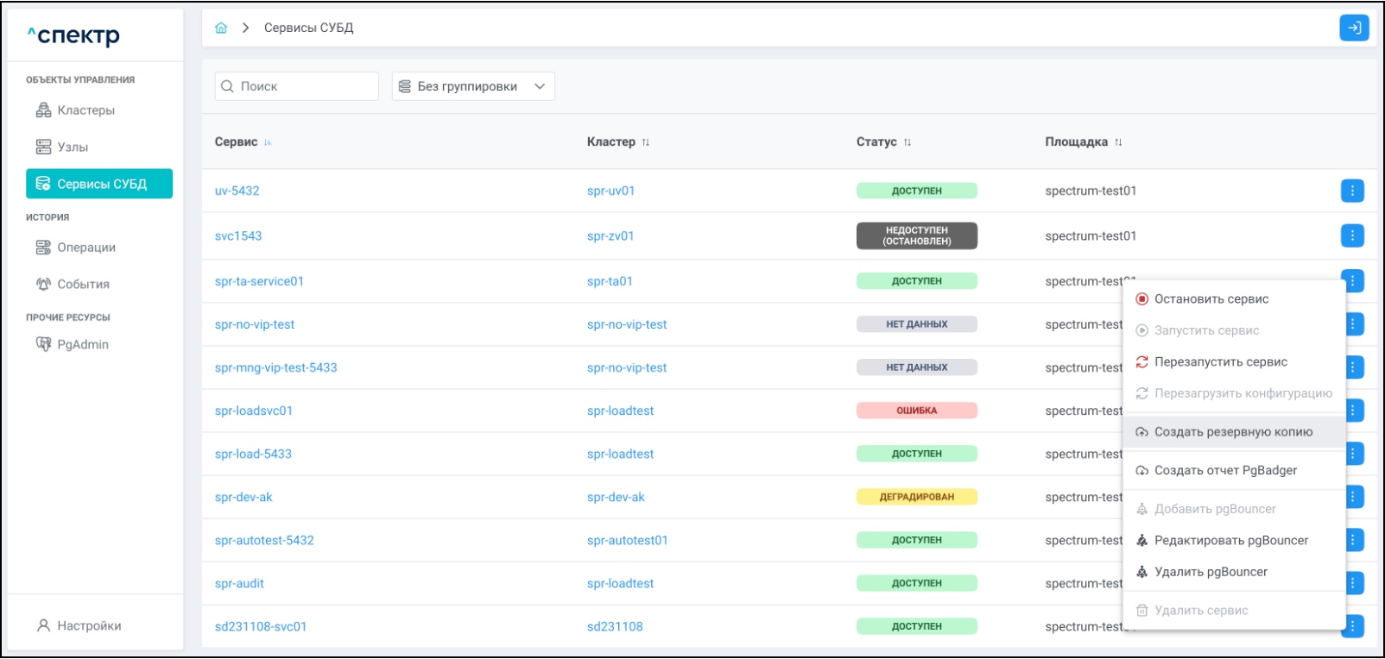The width and height of the screenshot is (1385, 659).
Task: Expand the Без группировки dropdown
Action: click(x=472, y=86)
